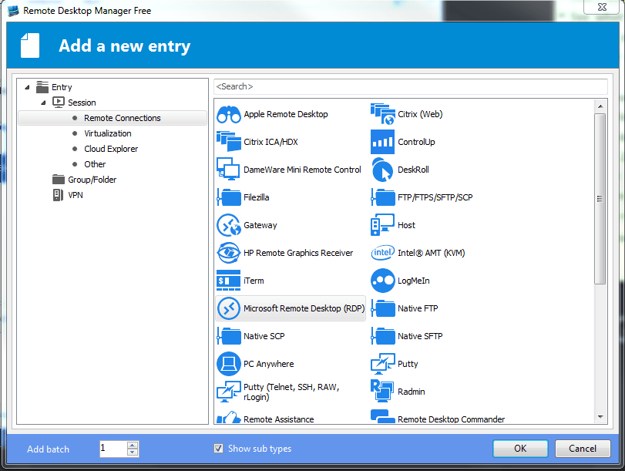Click the HP Remote Graphics Receiver label
625x471 pixels.
tap(298, 253)
